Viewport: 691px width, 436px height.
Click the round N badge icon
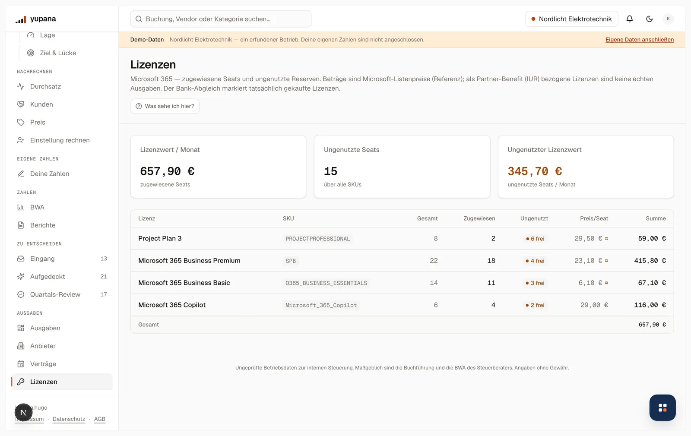point(24,413)
